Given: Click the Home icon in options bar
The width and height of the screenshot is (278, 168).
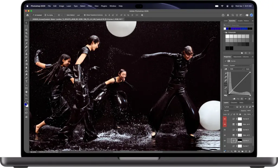Looking at the screenshot, I should (x=27, y=15).
